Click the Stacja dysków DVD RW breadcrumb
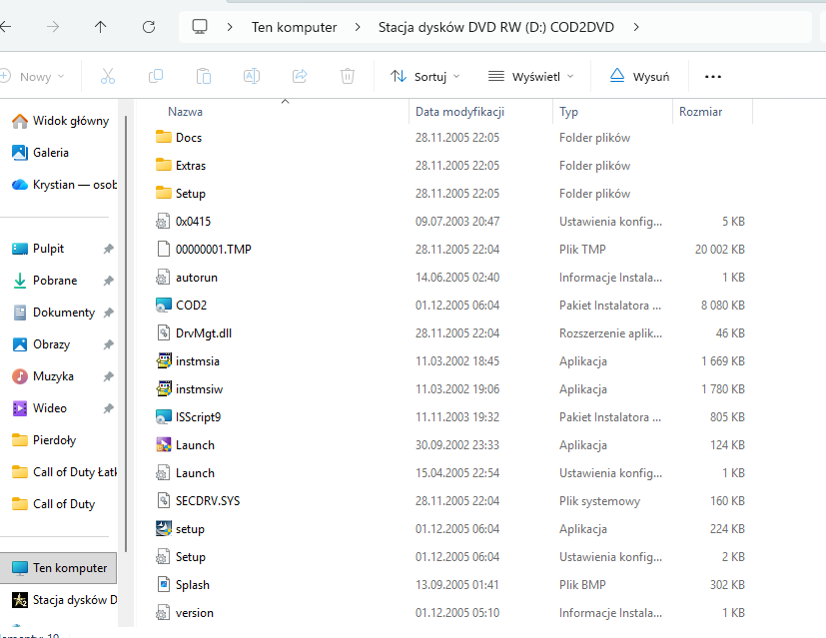Image resolution: width=826 pixels, height=638 pixels. (x=496, y=27)
